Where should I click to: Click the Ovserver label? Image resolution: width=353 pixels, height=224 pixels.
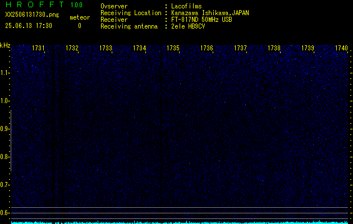click(x=114, y=6)
